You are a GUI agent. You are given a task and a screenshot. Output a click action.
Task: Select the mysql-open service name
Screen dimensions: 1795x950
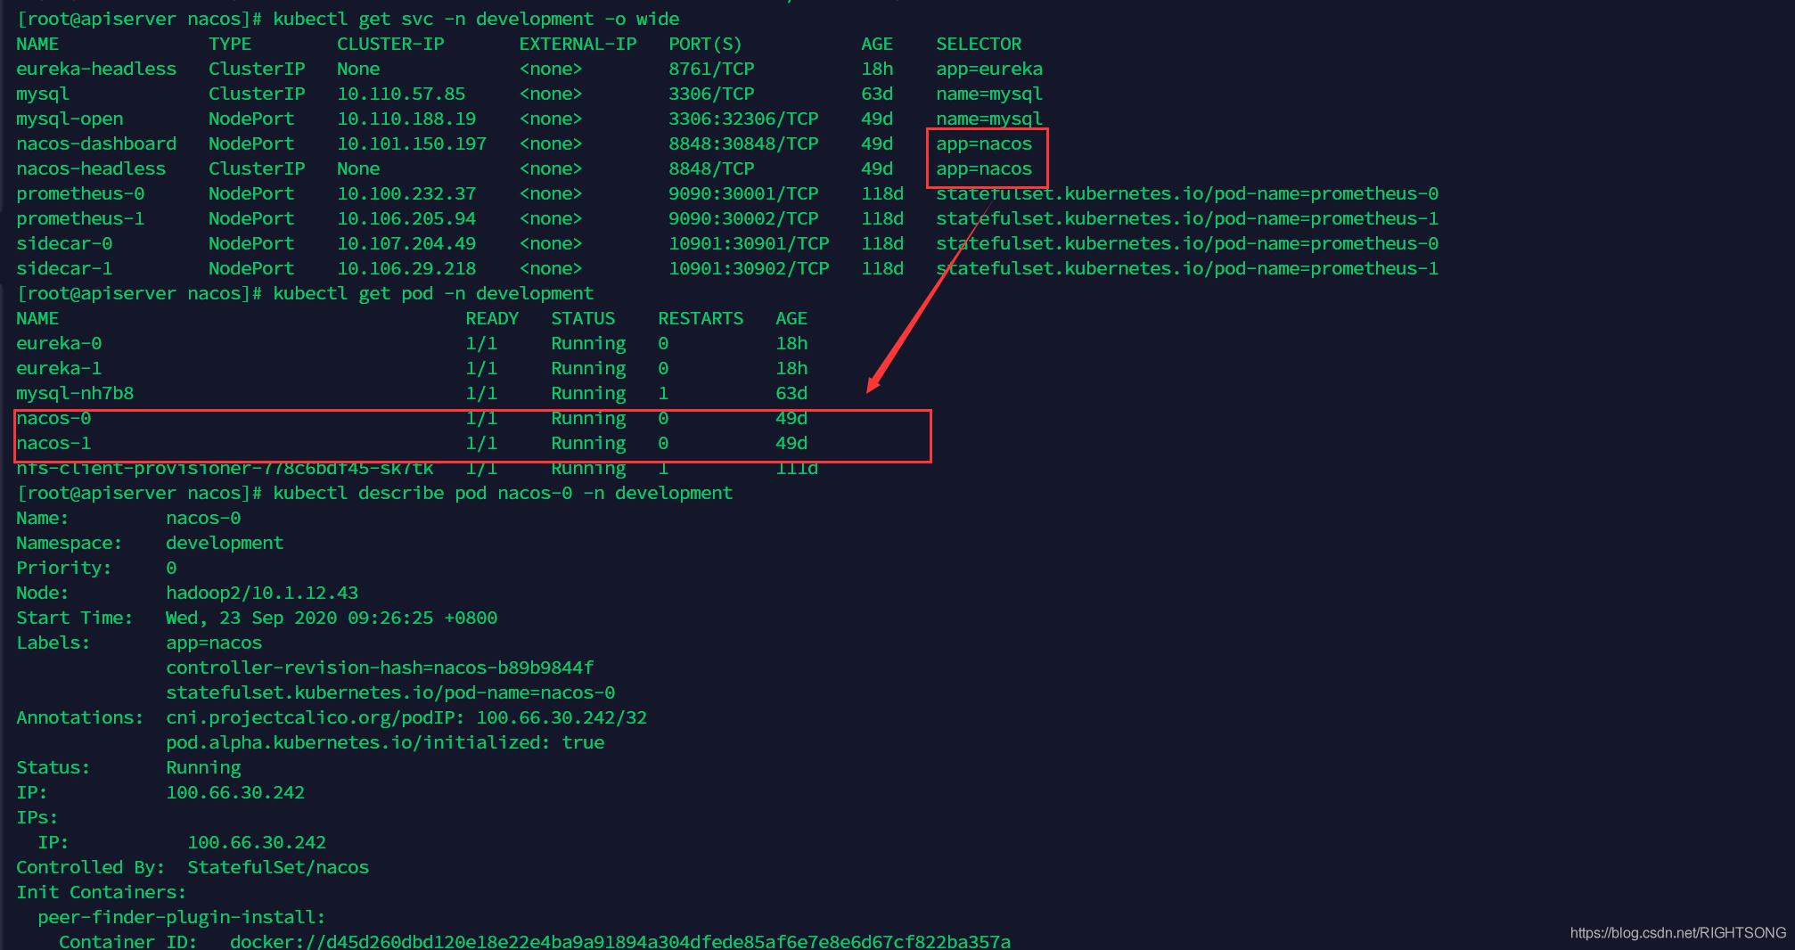point(70,119)
